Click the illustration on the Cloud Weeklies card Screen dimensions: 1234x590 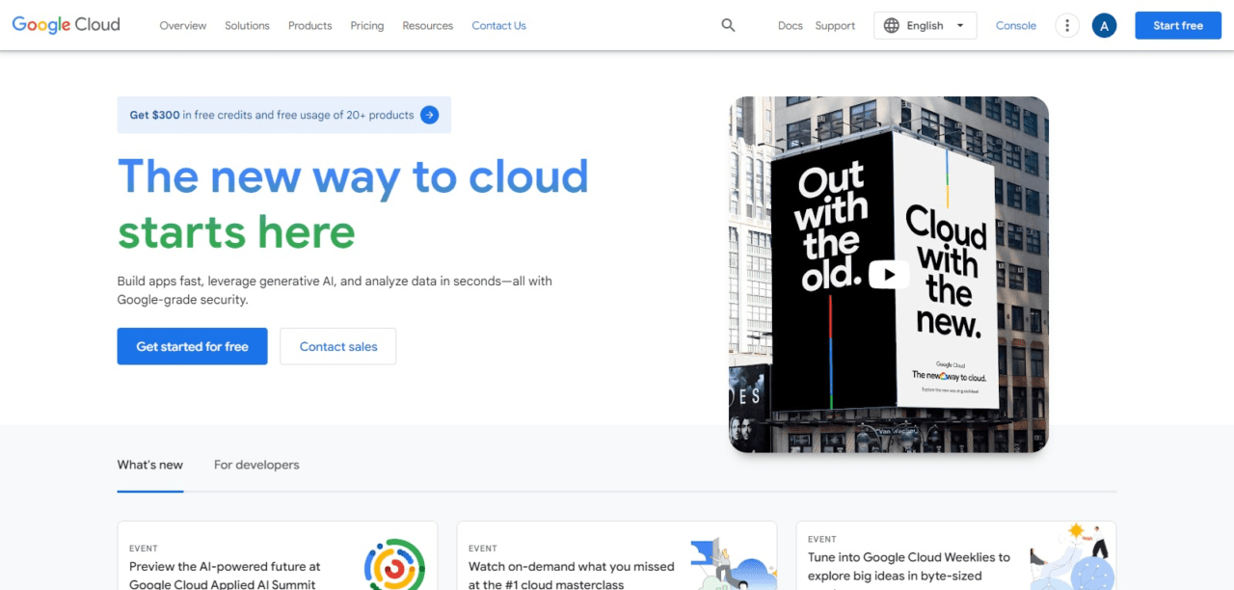(1073, 557)
